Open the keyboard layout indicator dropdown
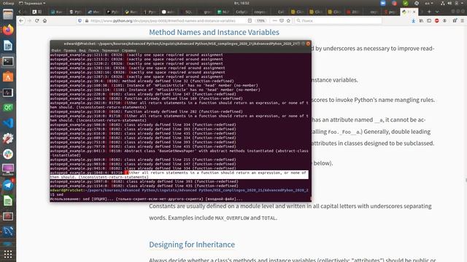Screen dimensions: 467x262 tap(429, 3)
